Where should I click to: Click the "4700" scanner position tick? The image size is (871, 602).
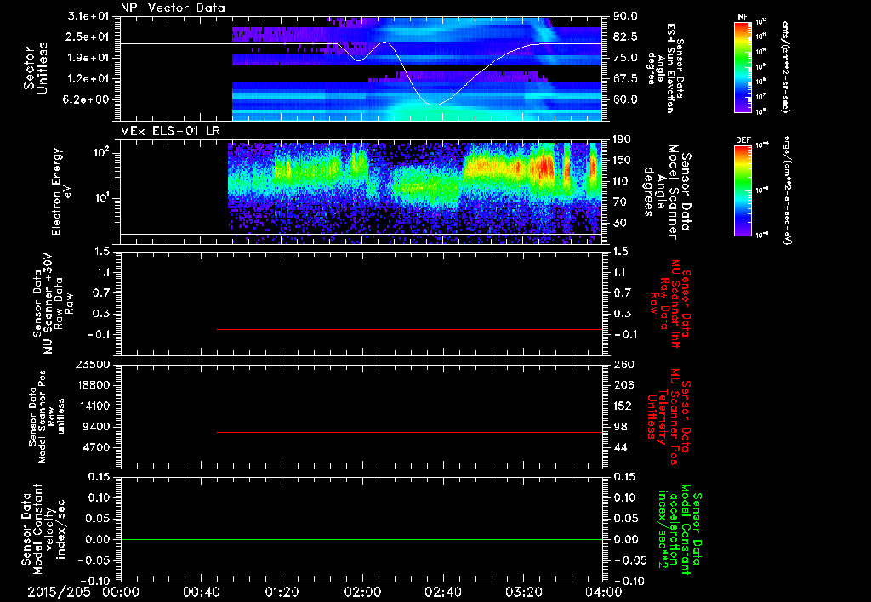[96, 447]
